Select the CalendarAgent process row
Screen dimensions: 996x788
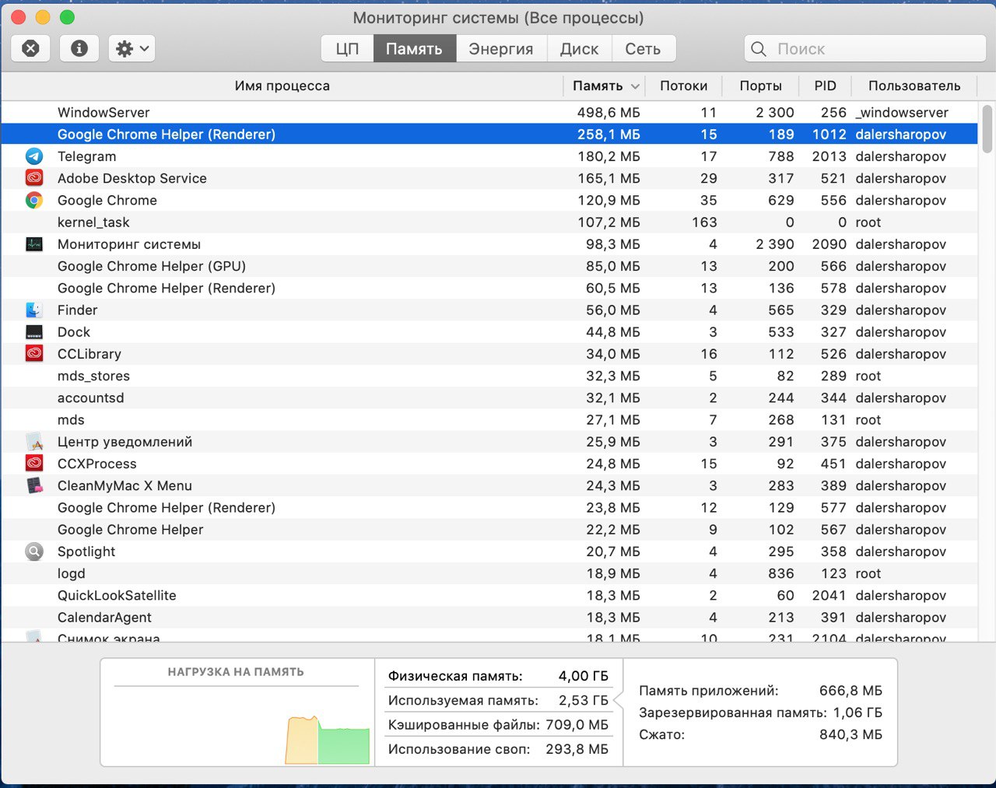coord(489,618)
